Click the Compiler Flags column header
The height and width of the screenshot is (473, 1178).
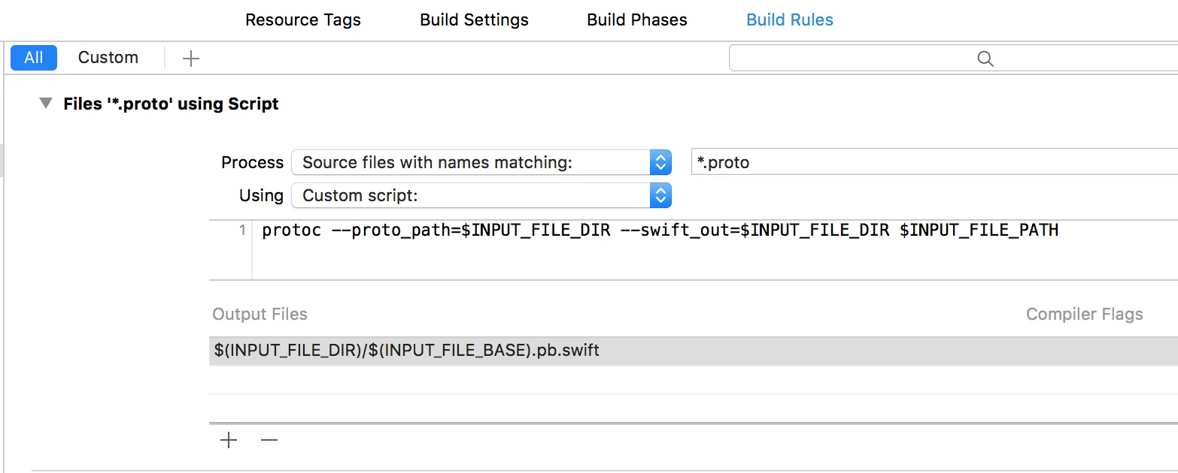click(x=1084, y=315)
